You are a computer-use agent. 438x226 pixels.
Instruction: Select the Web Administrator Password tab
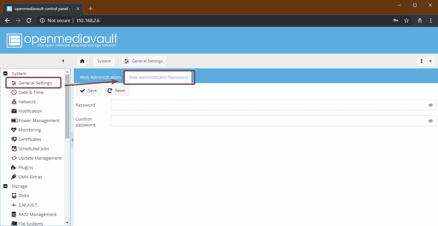158,77
